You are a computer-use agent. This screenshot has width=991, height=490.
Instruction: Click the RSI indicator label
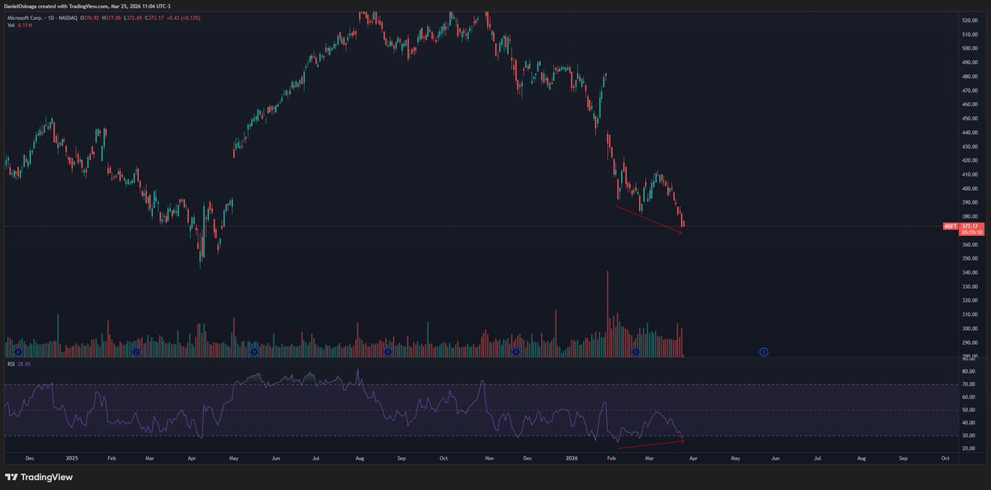click(x=12, y=363)
